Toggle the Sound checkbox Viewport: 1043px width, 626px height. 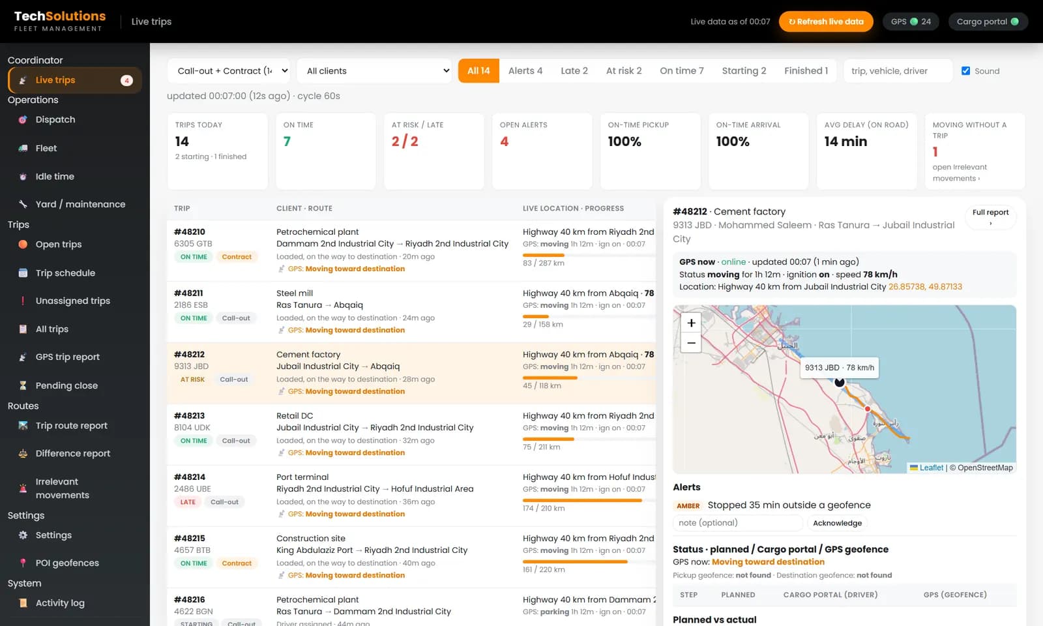tap(965, 71)
